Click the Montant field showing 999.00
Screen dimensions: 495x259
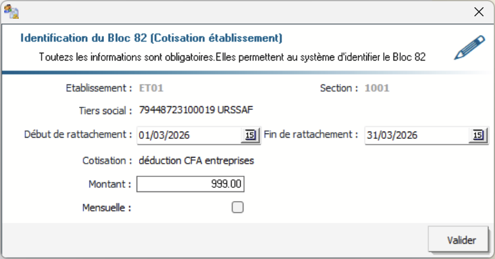[190, 184]
